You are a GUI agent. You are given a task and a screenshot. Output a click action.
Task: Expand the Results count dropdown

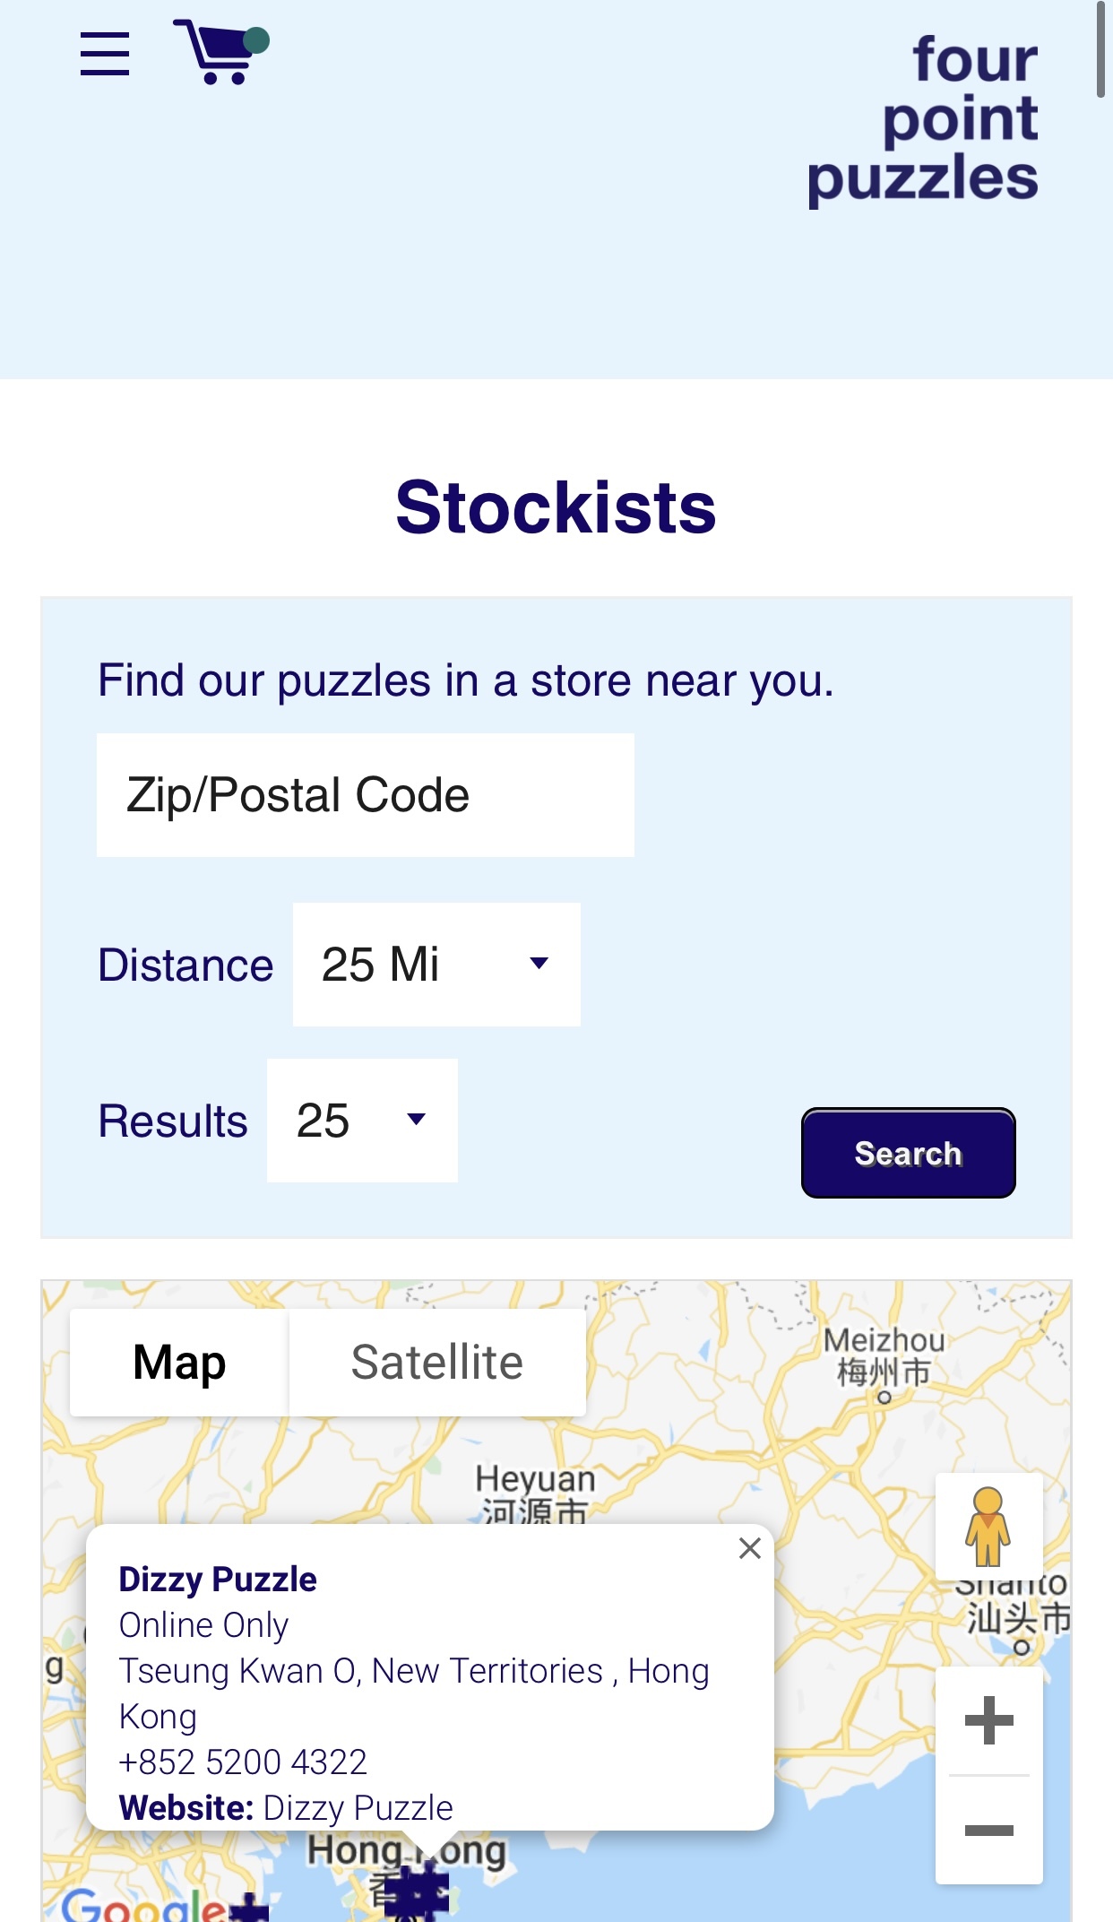(362, 1121)
